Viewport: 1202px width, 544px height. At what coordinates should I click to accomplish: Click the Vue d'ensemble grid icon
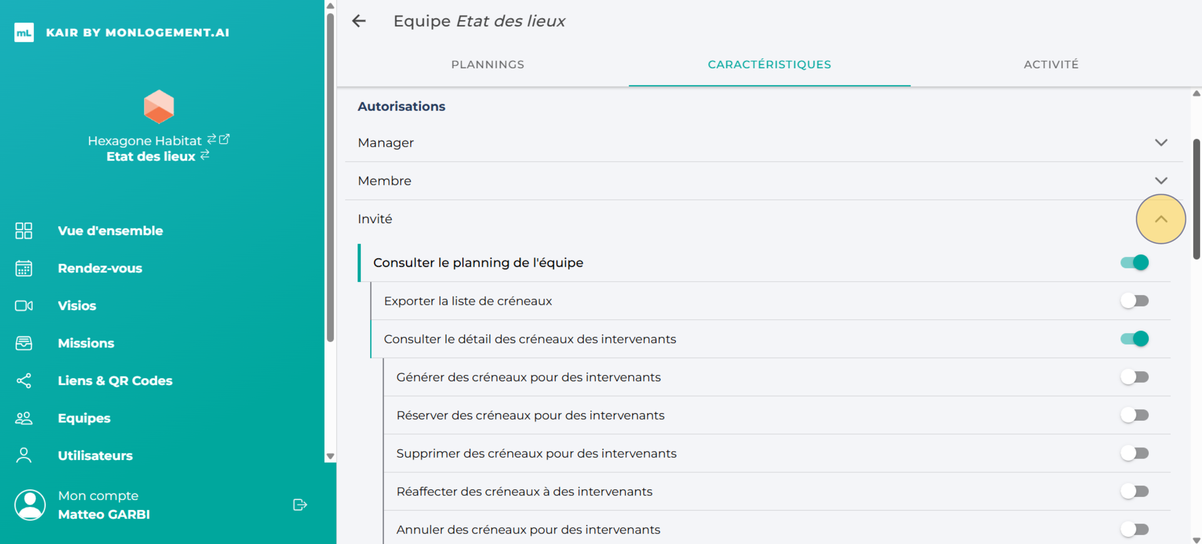pyautogui.click(x=23, y=231)
